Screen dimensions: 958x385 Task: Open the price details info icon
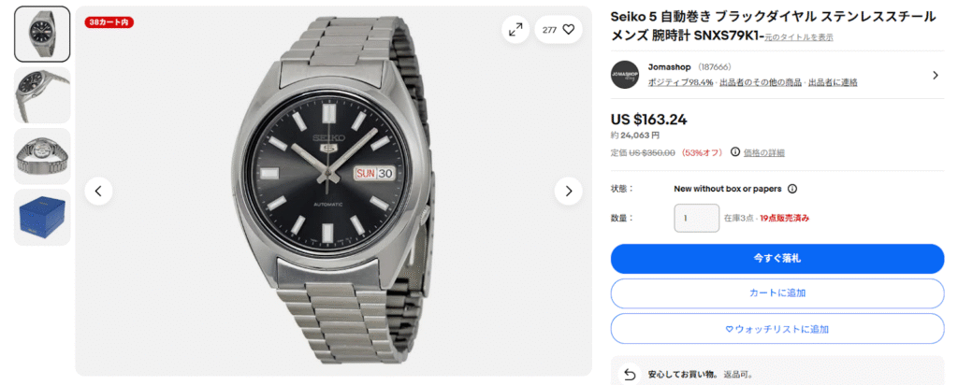(x=735, y=152)
